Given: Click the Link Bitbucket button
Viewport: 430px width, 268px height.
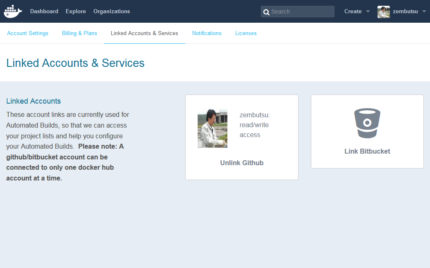Looking at the screenshot, I should coord(367,151).
